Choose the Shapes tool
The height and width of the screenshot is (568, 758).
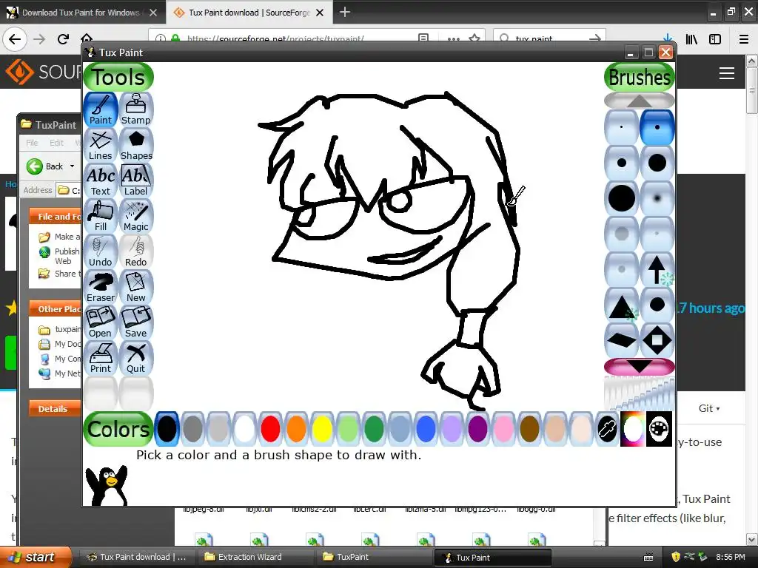tap(136, 146)
